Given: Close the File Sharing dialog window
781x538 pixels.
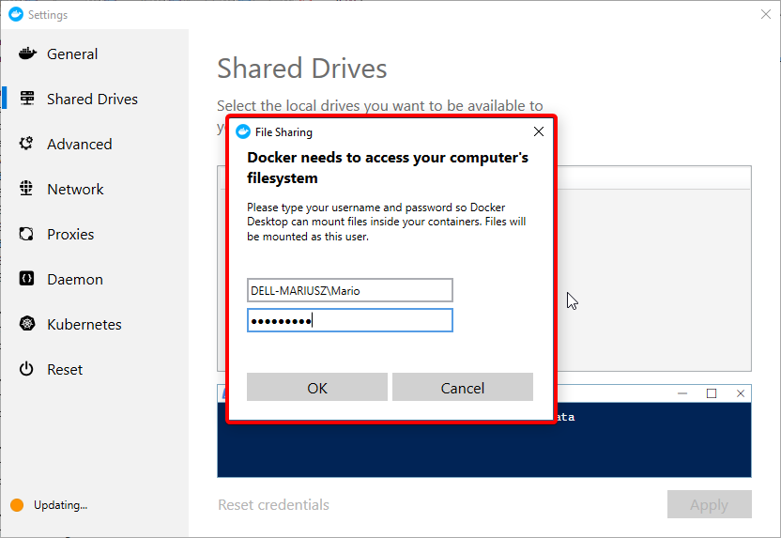Looking at the screenshot, I should click(538, 132).
